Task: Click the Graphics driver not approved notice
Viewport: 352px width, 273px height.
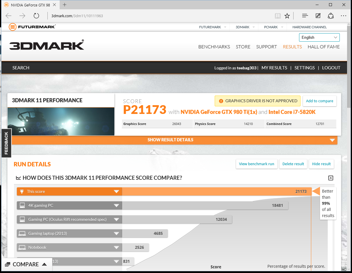Action: [x=257, y=101]
